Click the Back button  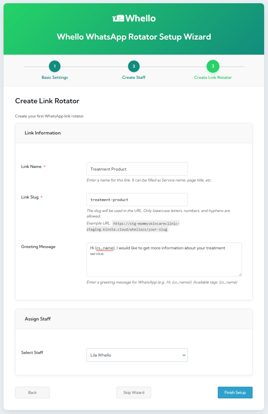pos(32,392)
